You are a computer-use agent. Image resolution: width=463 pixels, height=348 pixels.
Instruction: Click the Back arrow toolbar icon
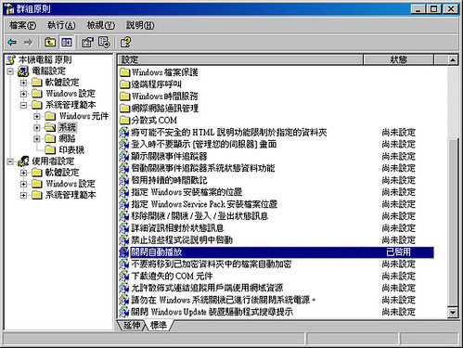(12, 42)
